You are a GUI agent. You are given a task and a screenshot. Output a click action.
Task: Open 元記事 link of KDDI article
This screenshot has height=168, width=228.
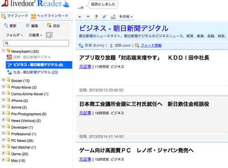pyautogui.click(x=85, y=67)
